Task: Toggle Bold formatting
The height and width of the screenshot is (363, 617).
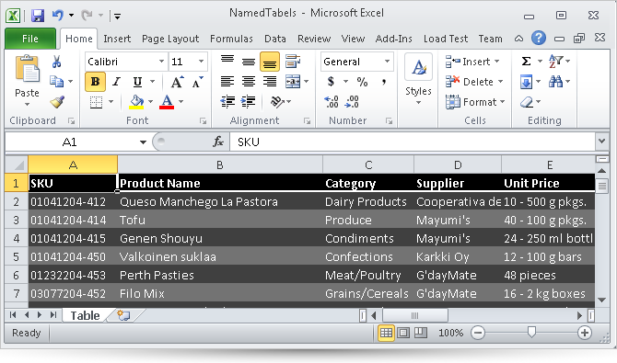Action: click(x=95, y=82)
